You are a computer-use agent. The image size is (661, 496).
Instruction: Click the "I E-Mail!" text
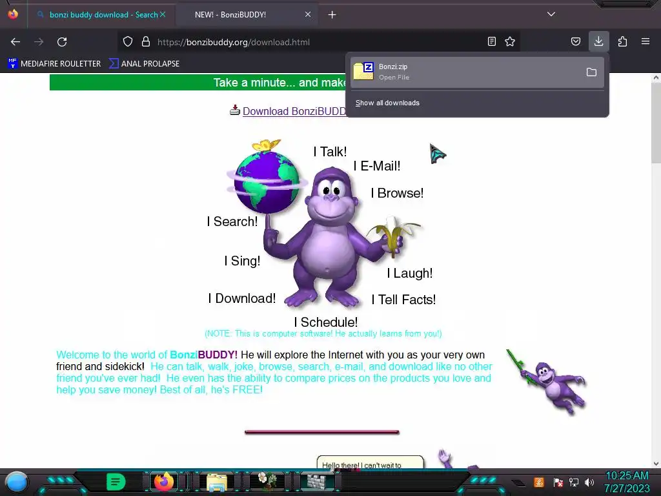click(377, 166)
